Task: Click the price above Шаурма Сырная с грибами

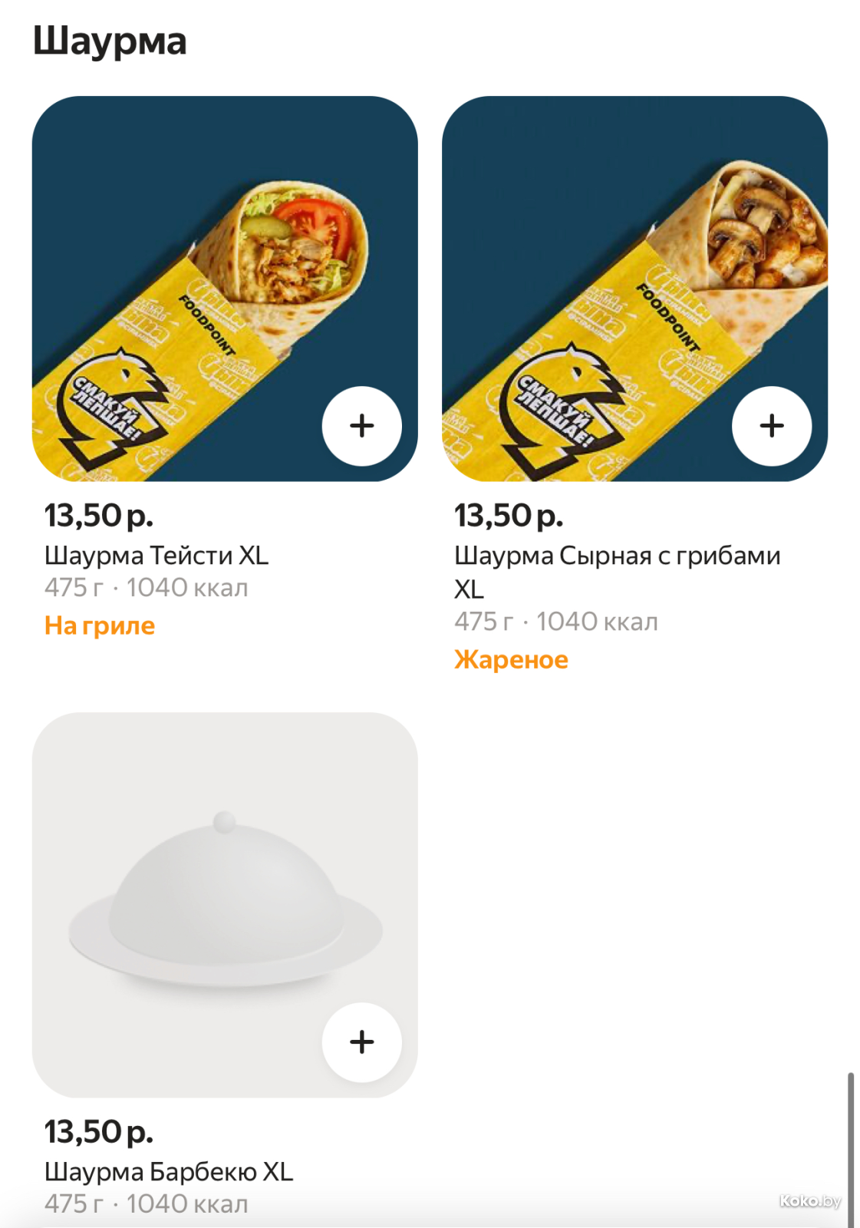Action: coord(509,516)
